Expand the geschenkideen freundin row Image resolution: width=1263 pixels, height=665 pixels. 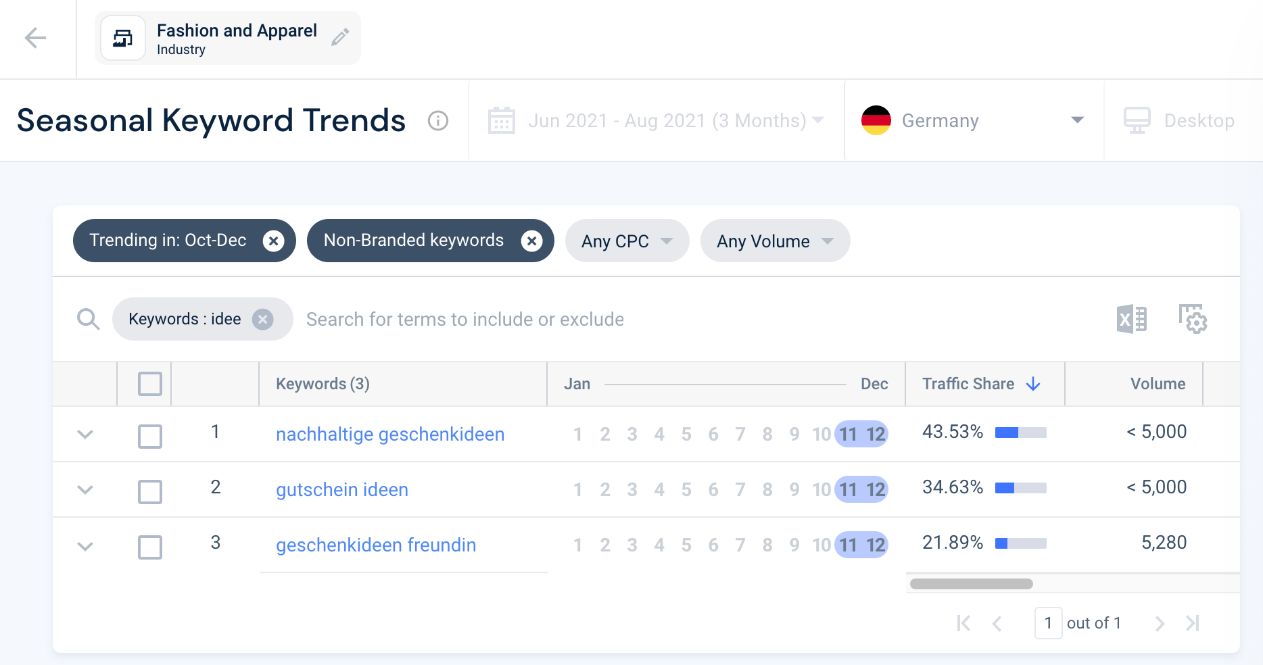tap(85, 546)
